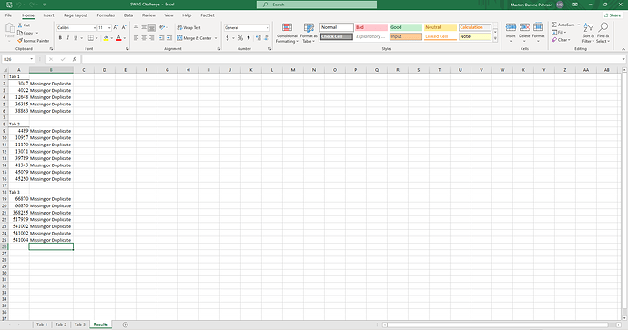
Task: Open the Calibri font name dropdown
Action: point(95,28)
